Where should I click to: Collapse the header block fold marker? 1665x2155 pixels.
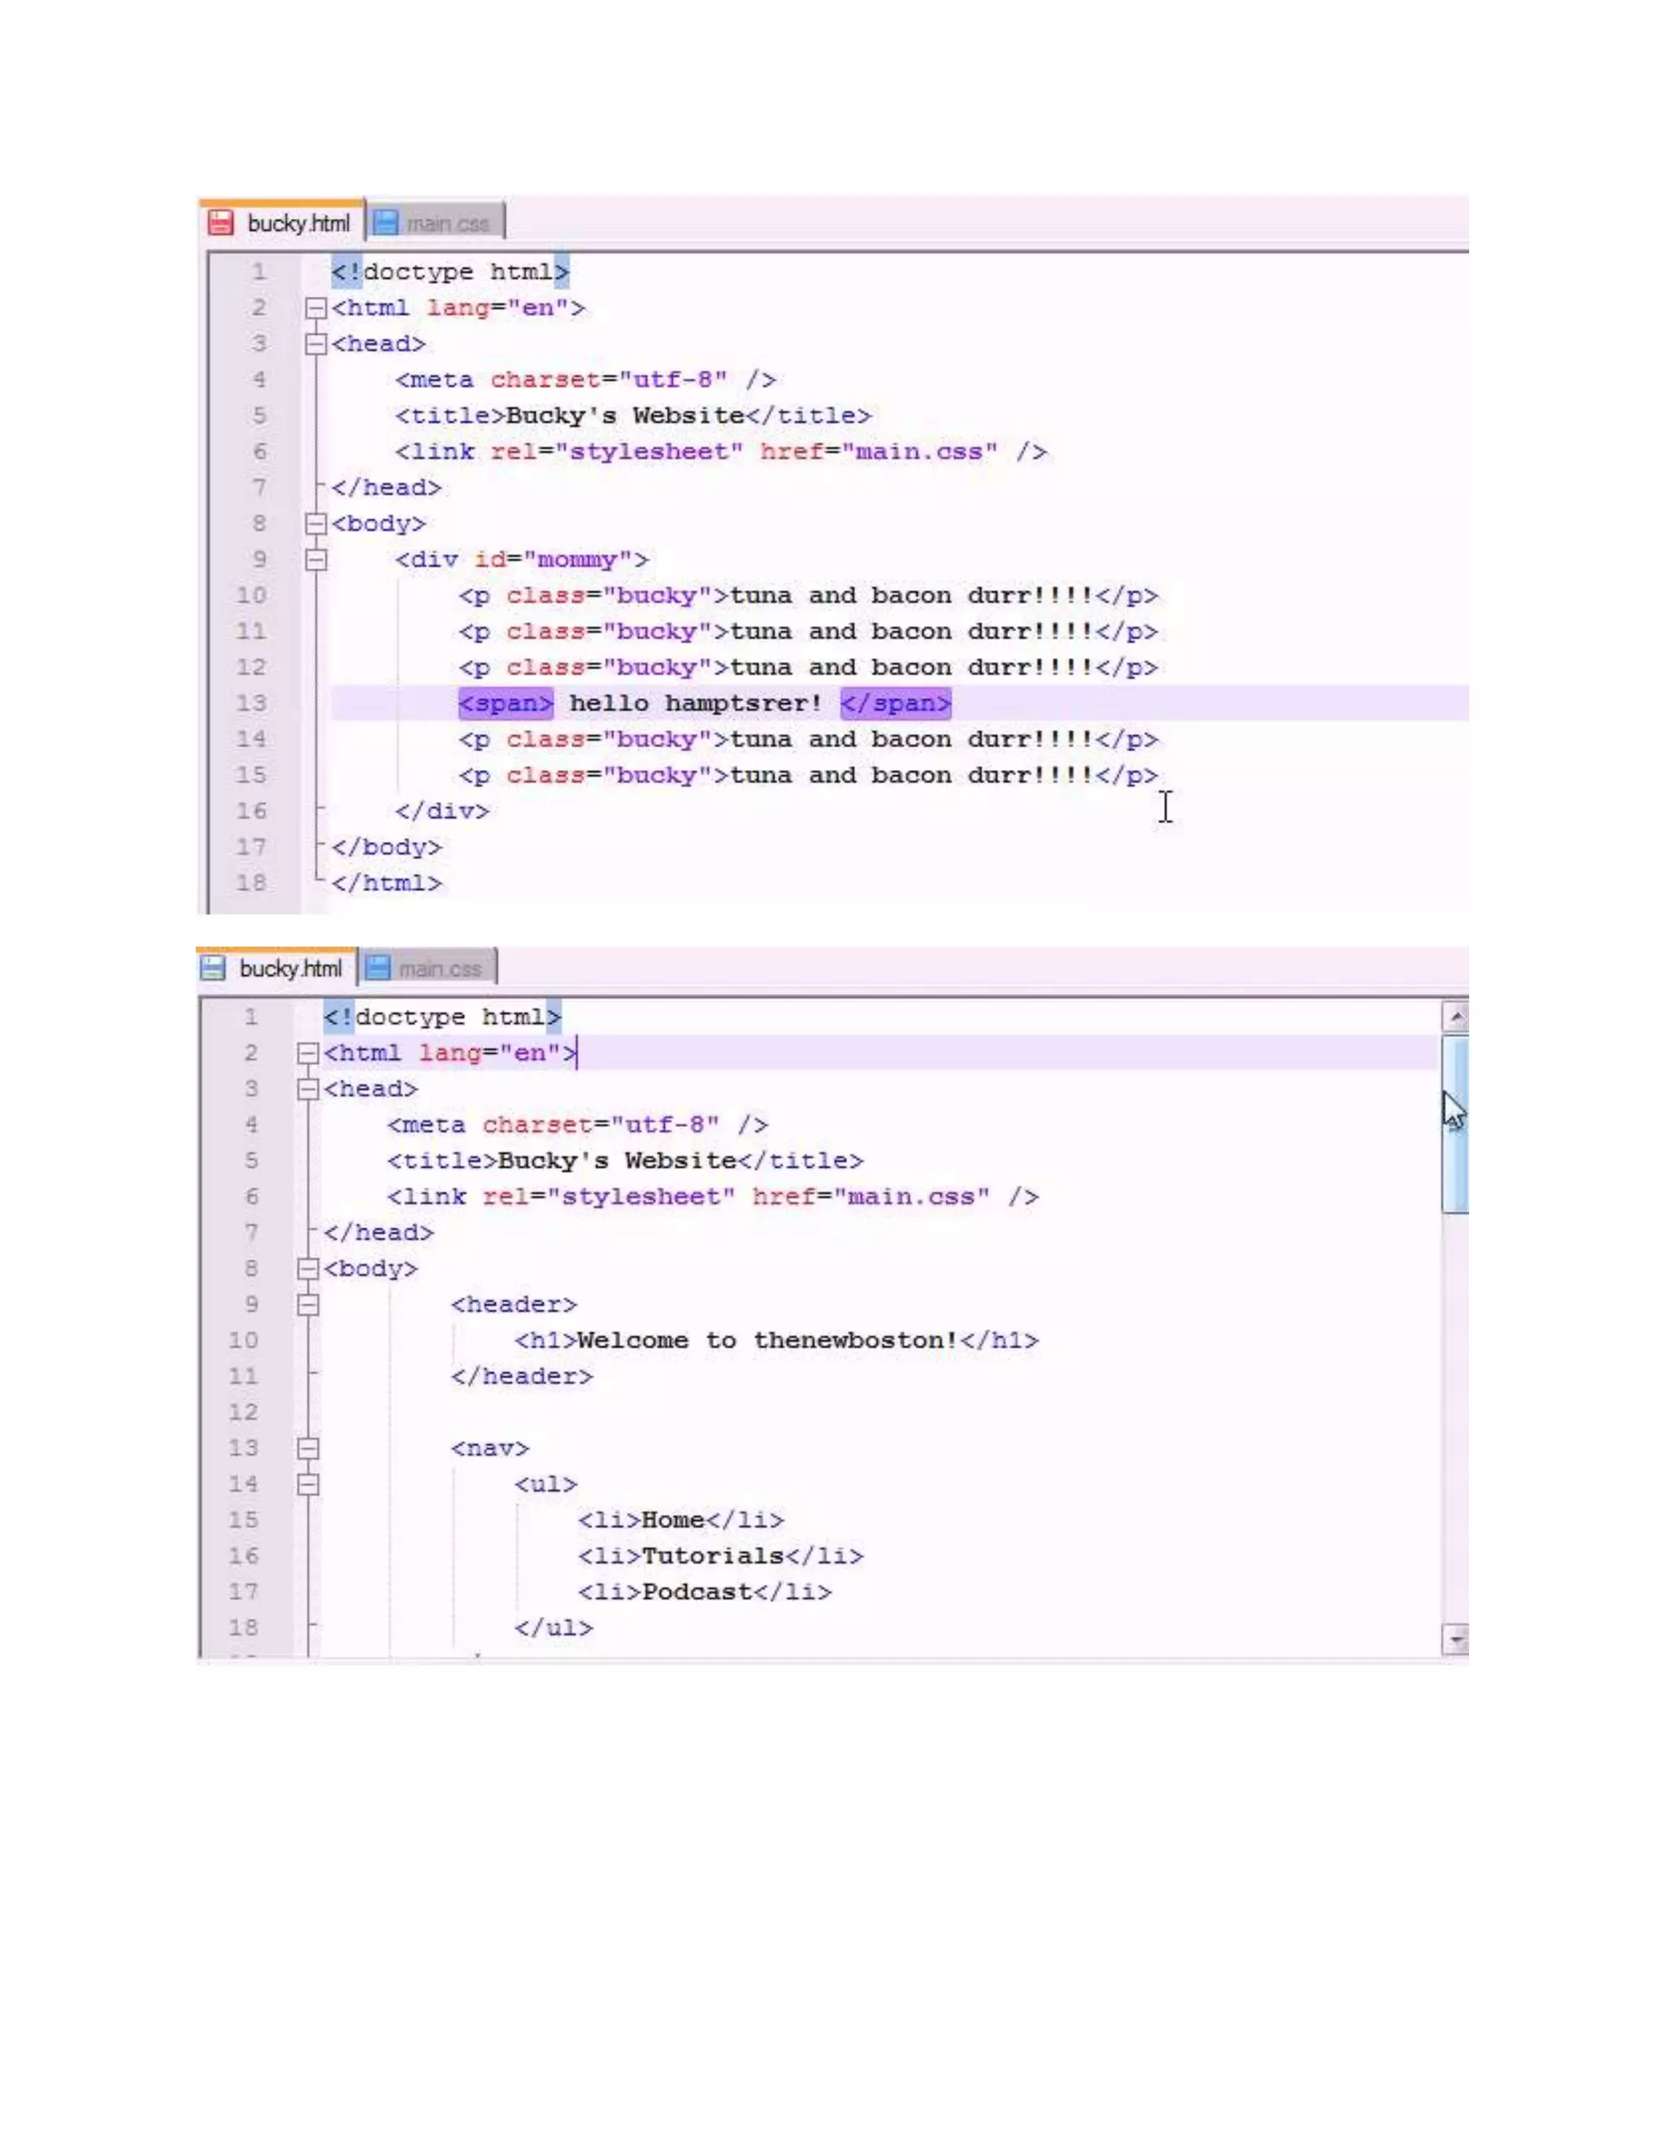tap(308, 1305)
